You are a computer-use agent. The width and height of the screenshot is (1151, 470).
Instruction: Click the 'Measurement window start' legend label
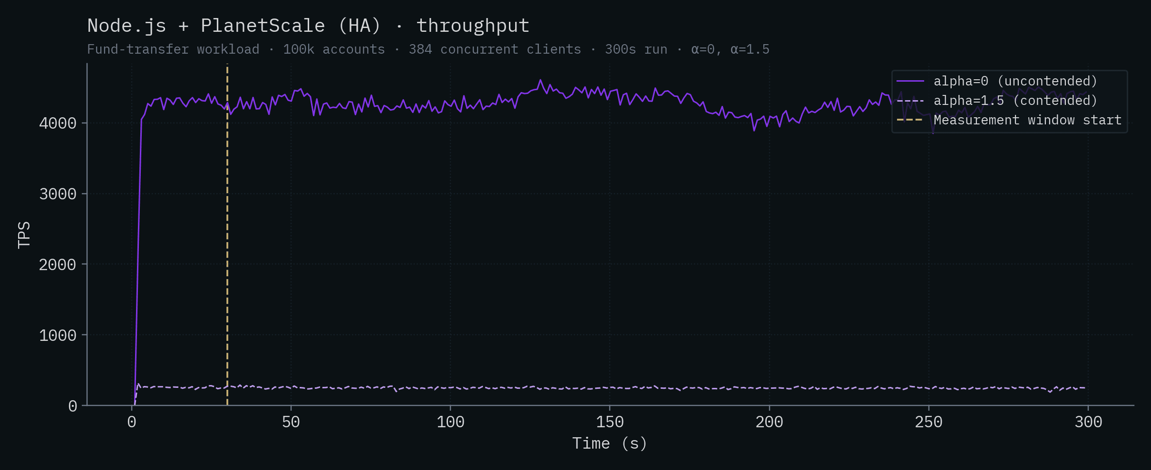[x=1027, y=120]
